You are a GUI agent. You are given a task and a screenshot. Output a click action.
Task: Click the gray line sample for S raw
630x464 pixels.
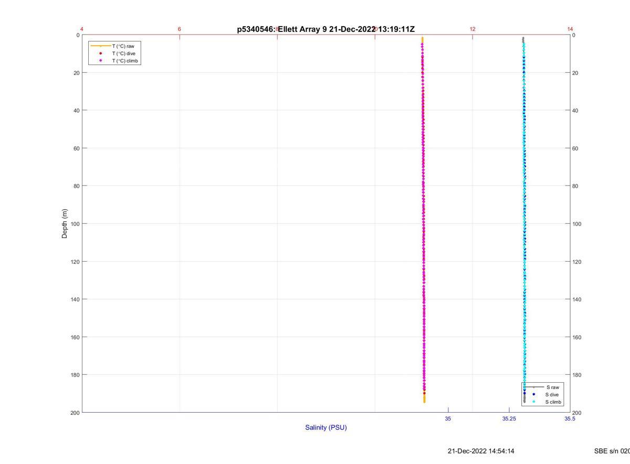[x=533, y=387]
